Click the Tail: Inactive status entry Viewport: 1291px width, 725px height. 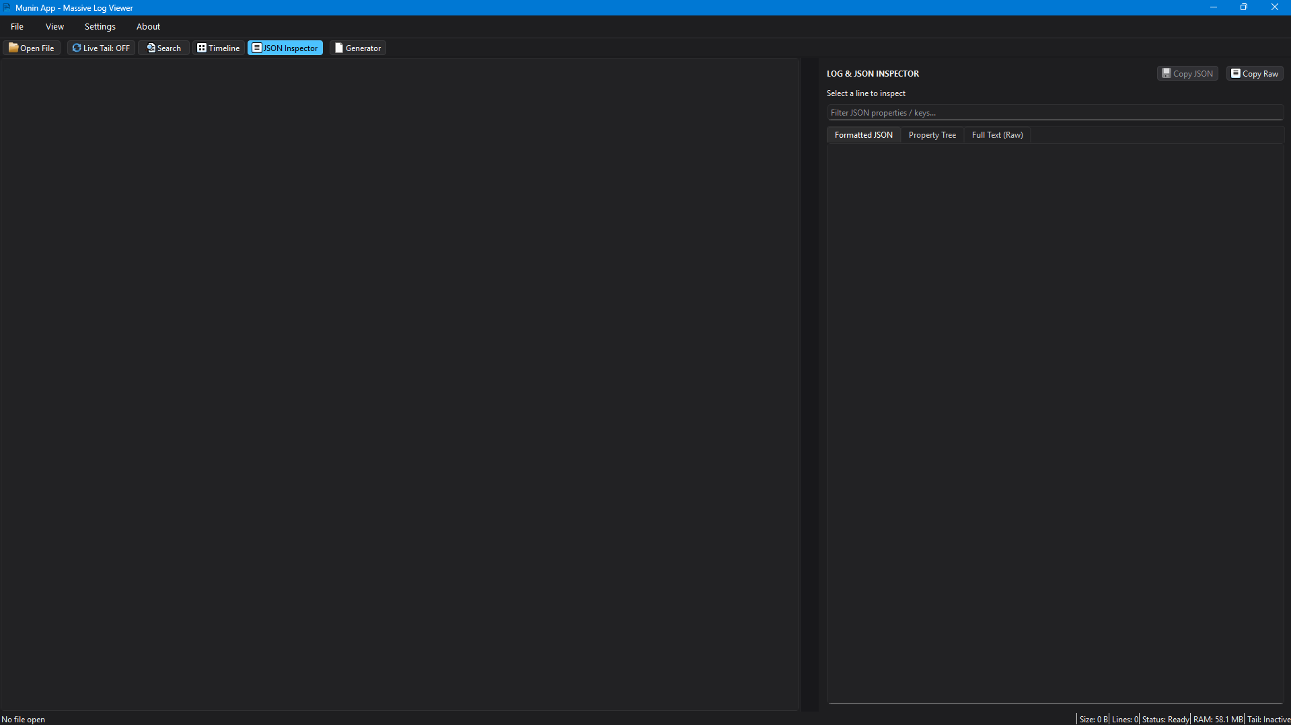pyautogui.click(x=1268, y=719)
